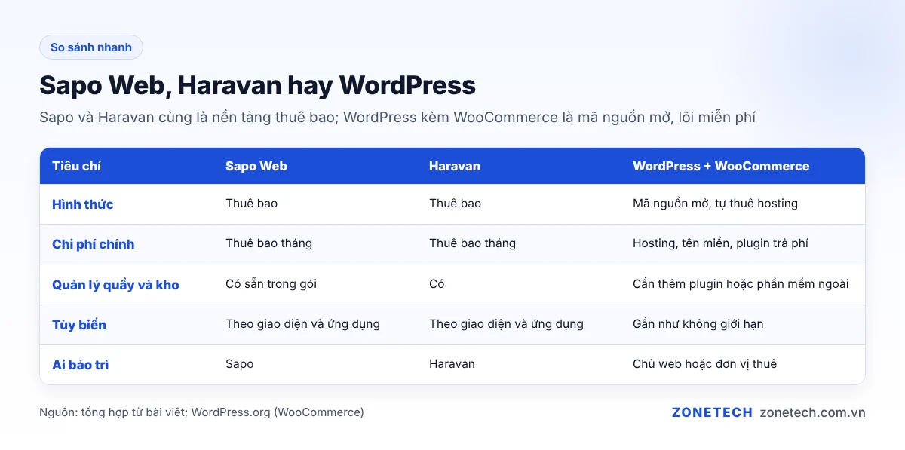This screenshot has width=905, height=450.
Task: Click the "Gần như không giới hạn" cell
Action: (x=698, y=324)
